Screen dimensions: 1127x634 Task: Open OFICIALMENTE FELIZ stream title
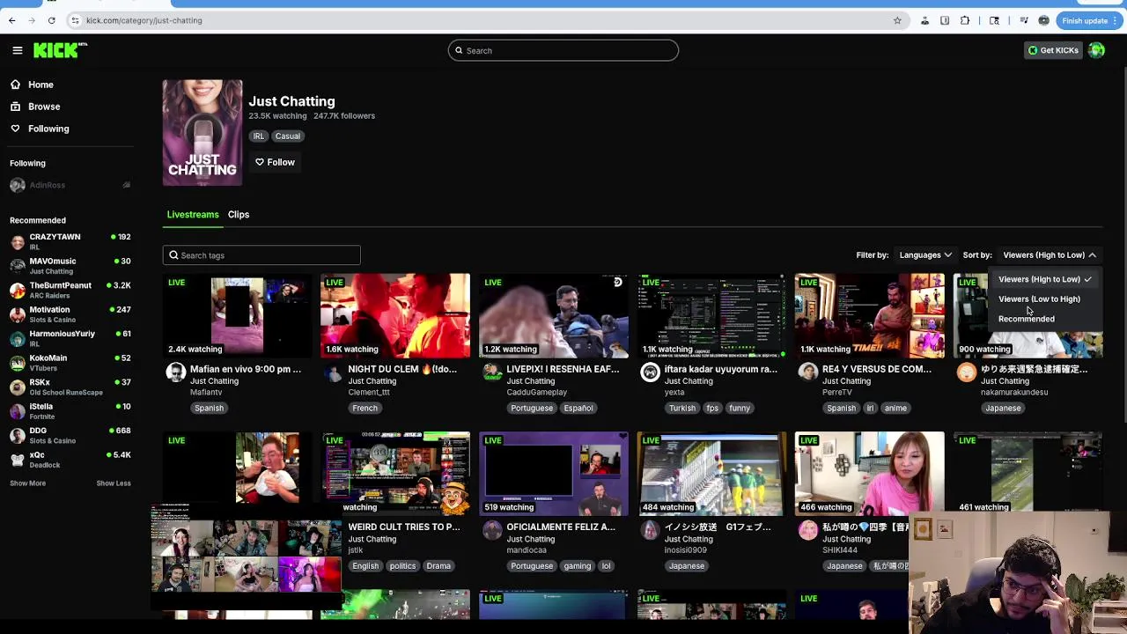pyautogui.click(x=561, y=527)
